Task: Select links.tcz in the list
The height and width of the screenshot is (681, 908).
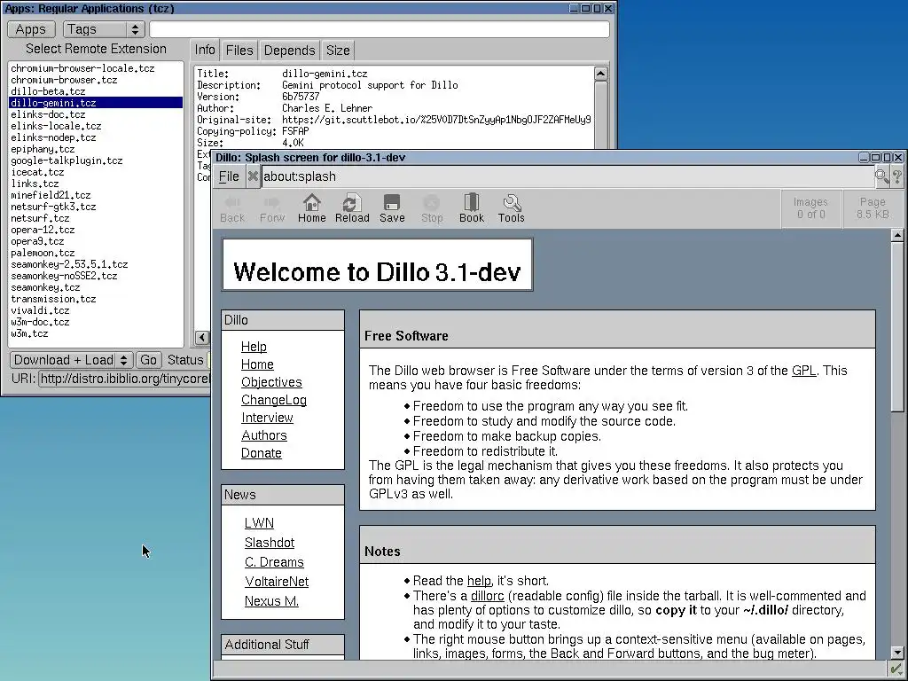Action: click(96, 184)
